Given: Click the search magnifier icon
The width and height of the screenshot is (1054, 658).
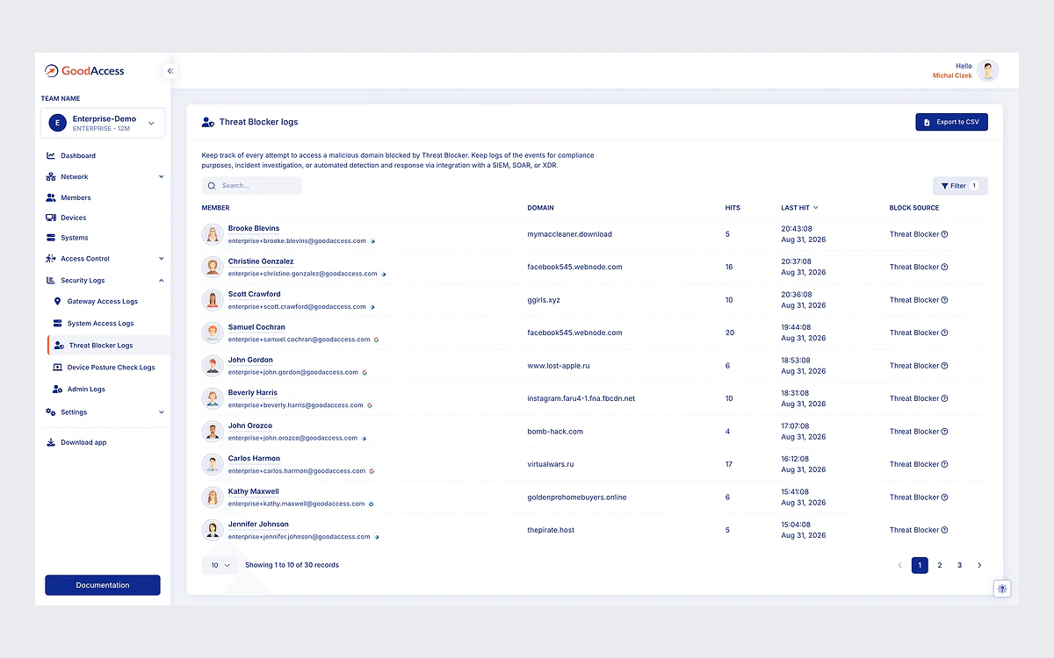Looking at the screenshot, I should click(x=212, y=186).
